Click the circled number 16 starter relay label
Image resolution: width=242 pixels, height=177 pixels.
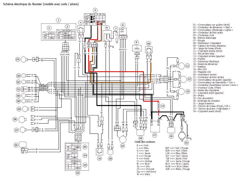(171, 136)
